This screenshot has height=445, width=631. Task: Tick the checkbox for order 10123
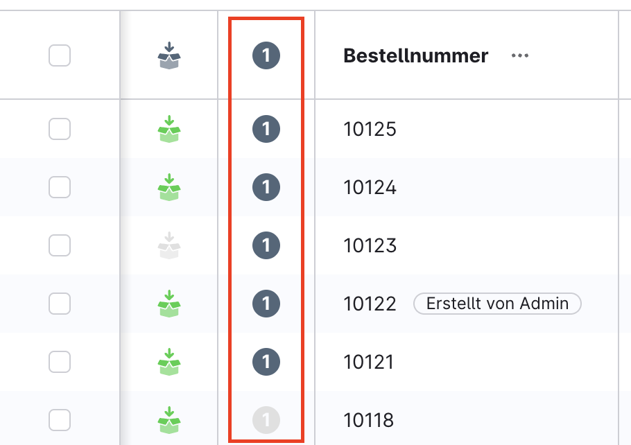60,245
